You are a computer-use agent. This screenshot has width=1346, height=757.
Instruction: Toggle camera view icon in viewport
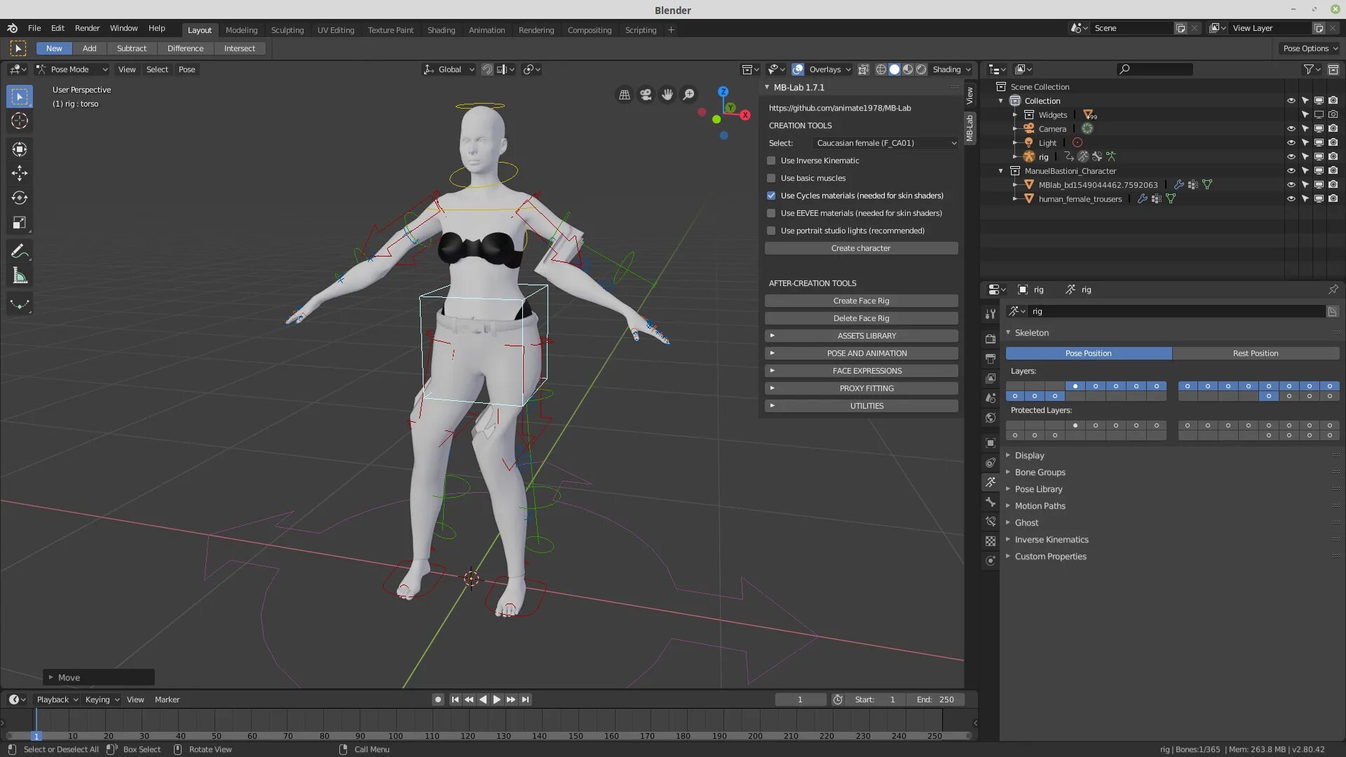coord(646,95)
